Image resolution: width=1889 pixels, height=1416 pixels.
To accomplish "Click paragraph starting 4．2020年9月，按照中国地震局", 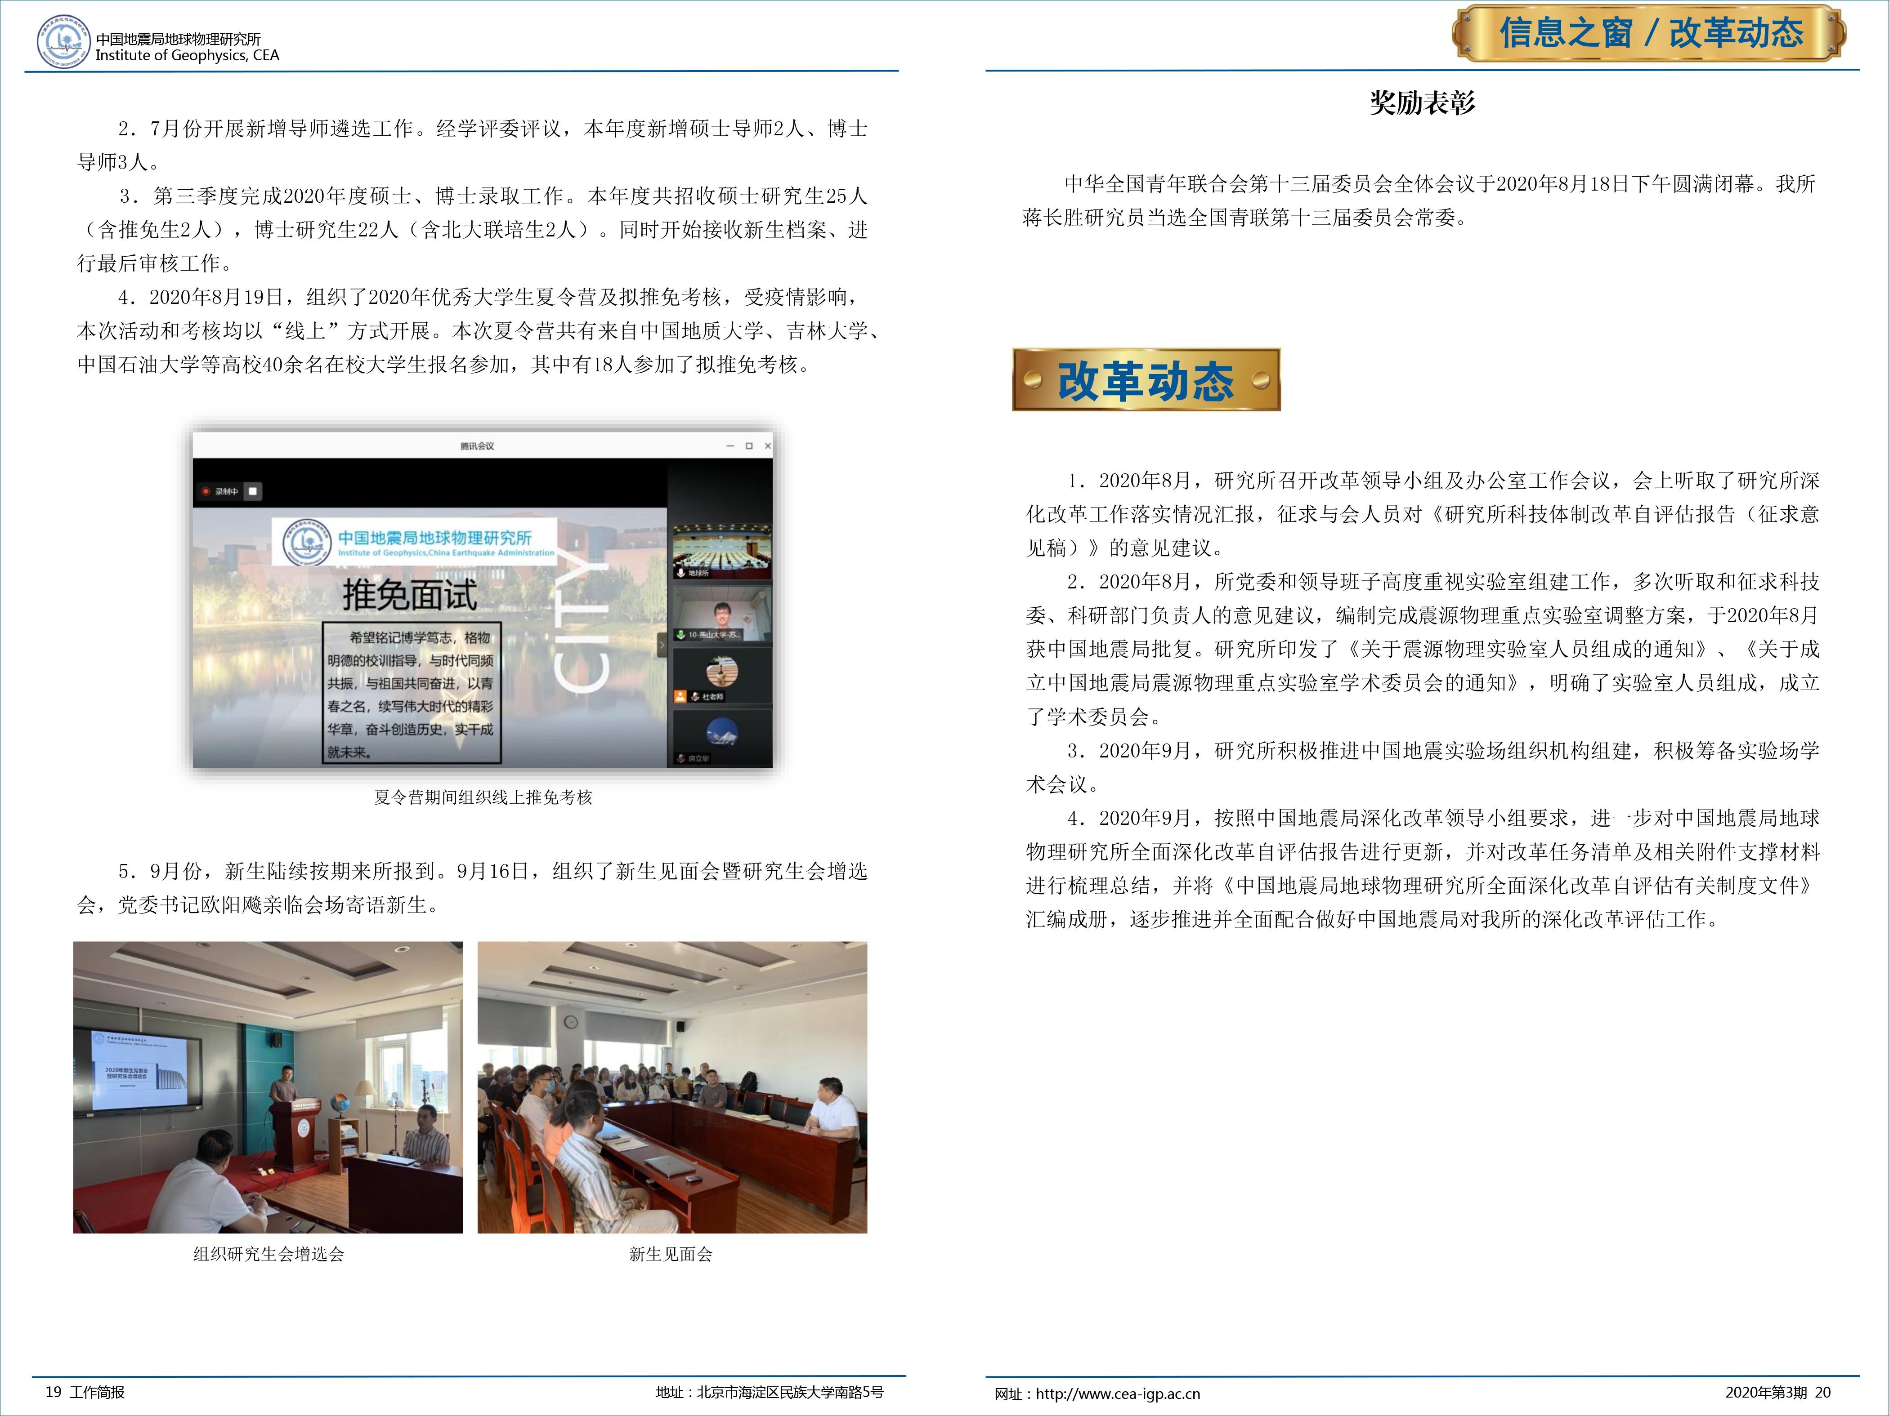I will click(1423, 868).
